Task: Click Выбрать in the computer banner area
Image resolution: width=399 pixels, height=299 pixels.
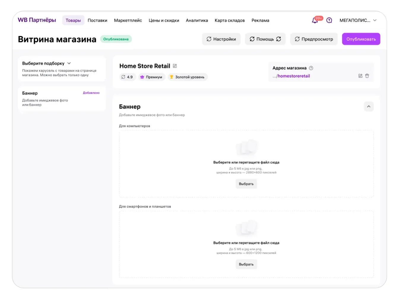Action: click(x=246, y=184)
